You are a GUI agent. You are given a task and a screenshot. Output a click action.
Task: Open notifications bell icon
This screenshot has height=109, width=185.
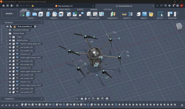[173, 5]
